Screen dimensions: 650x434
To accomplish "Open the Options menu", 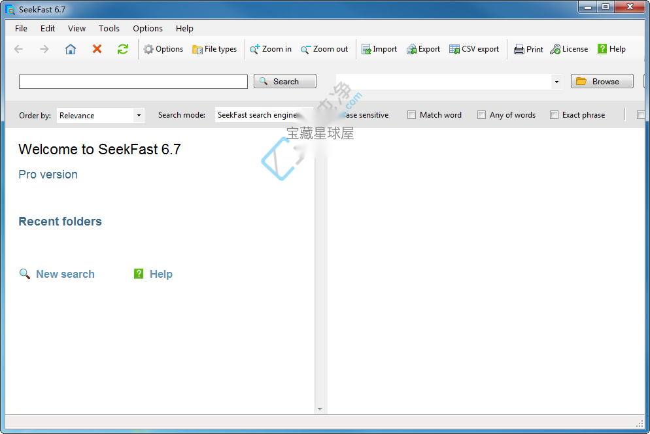I will click(x=148, y=28).
